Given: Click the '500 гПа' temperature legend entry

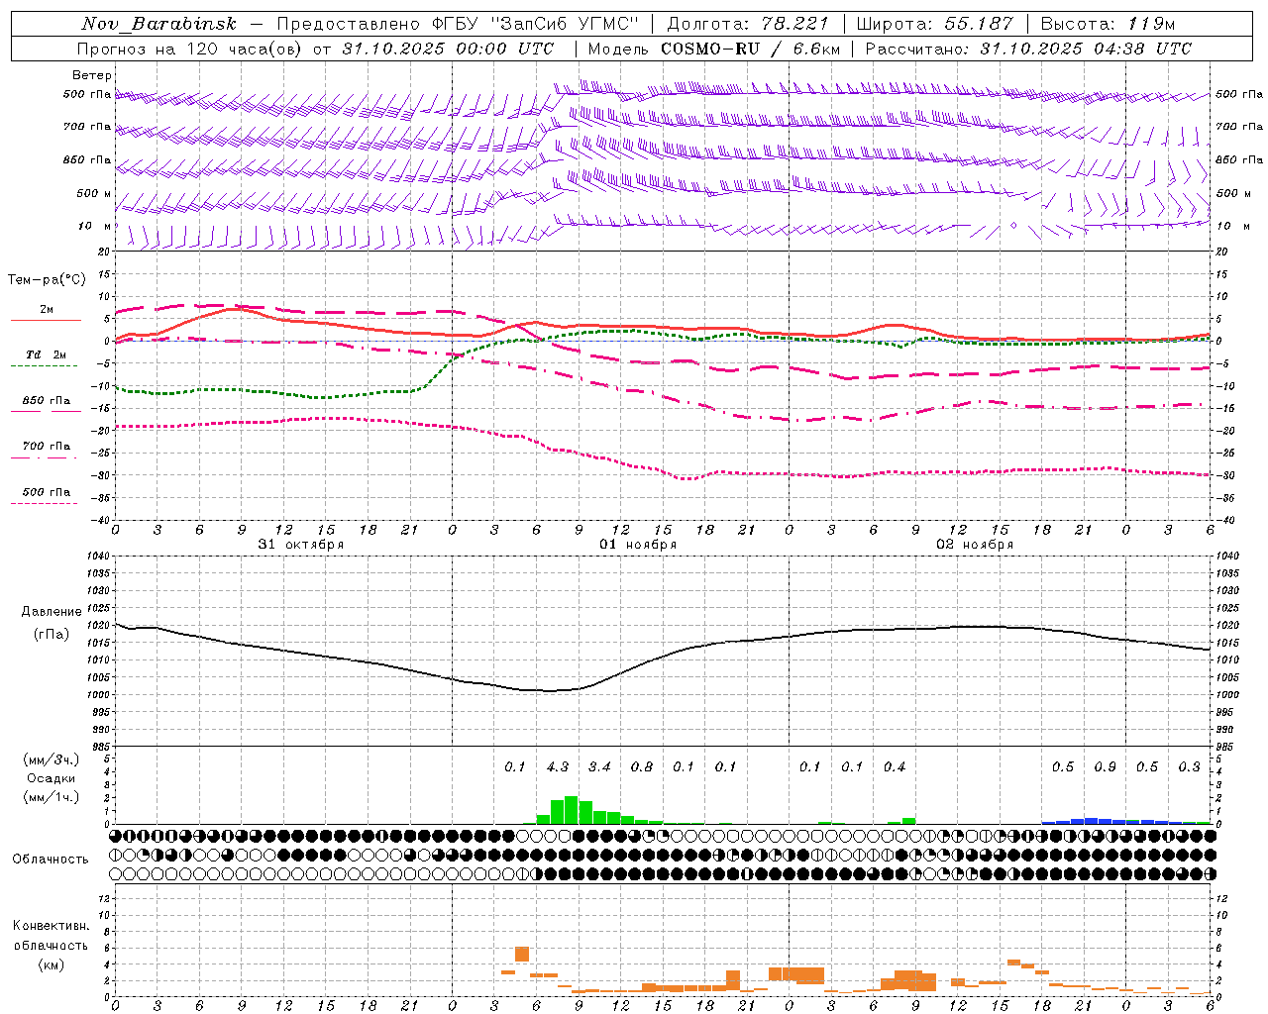Looking at the screenshot, I should 47,492.
